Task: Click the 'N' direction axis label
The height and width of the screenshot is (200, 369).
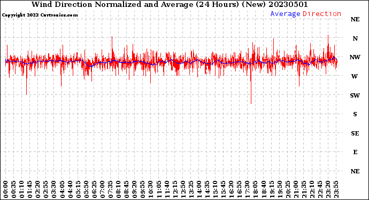Action: pyautogui.click(x=355, y=38)
